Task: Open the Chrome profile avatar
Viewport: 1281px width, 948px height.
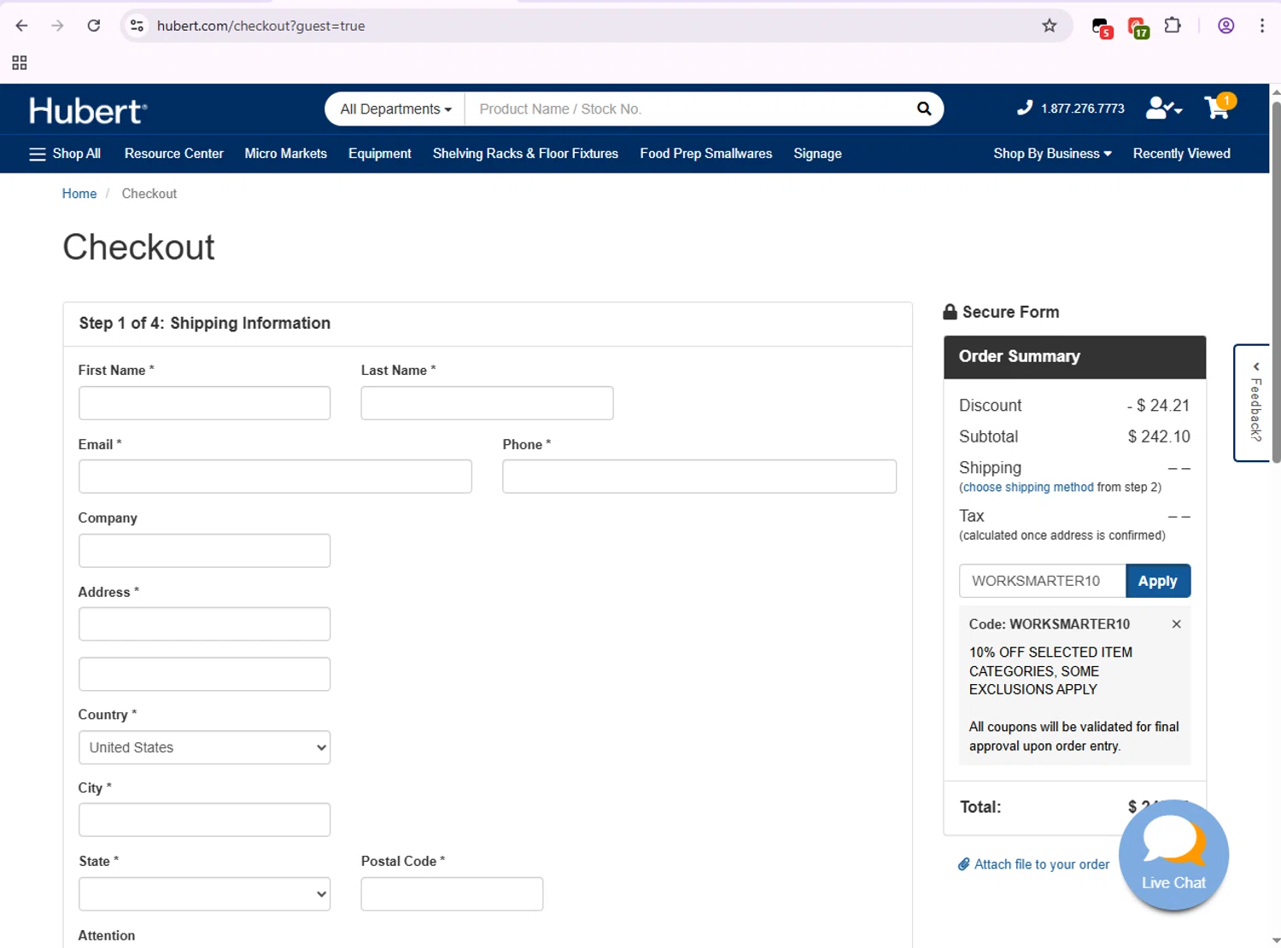Action: point(1225,26)
